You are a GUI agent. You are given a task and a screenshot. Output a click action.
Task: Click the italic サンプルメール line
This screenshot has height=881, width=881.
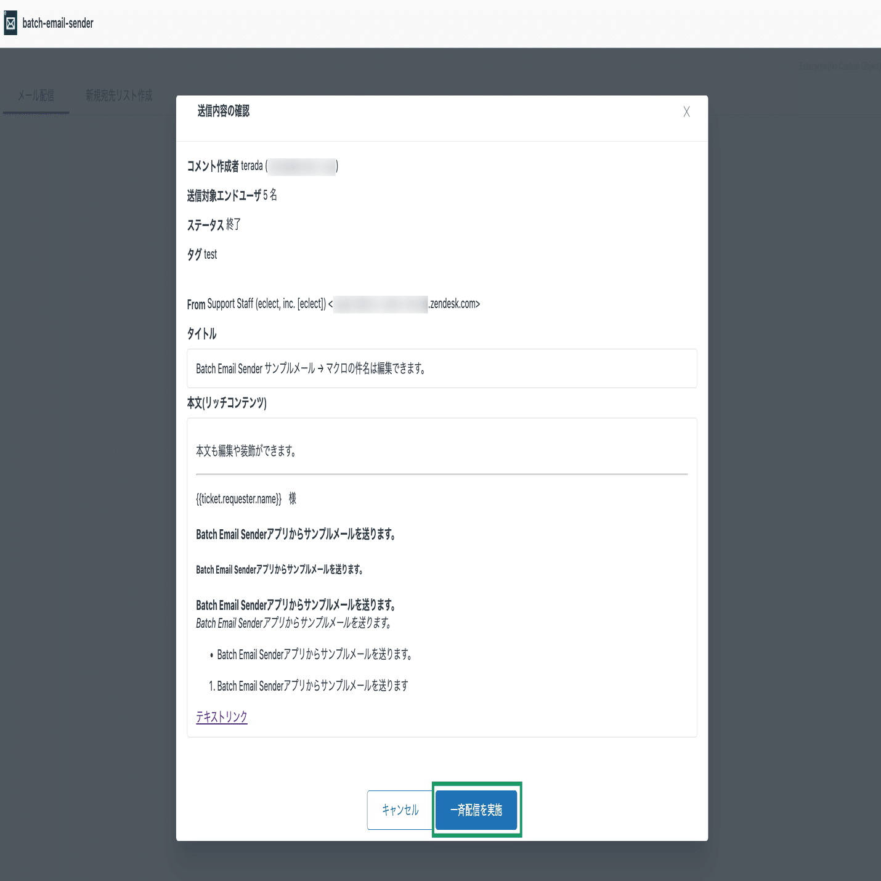point(293,623)
